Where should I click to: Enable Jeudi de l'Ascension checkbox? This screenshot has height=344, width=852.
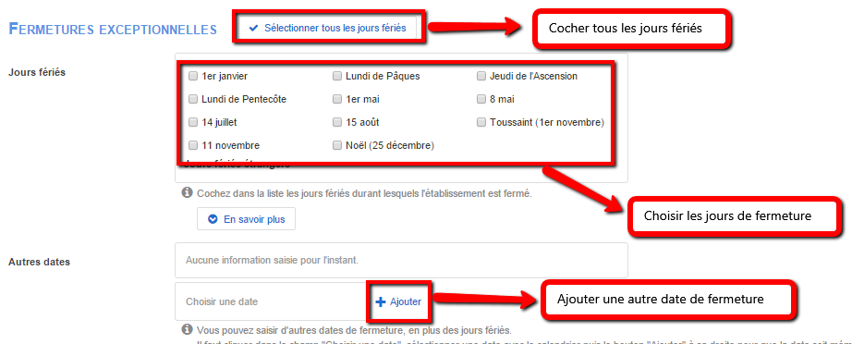[x=481, y=76]
